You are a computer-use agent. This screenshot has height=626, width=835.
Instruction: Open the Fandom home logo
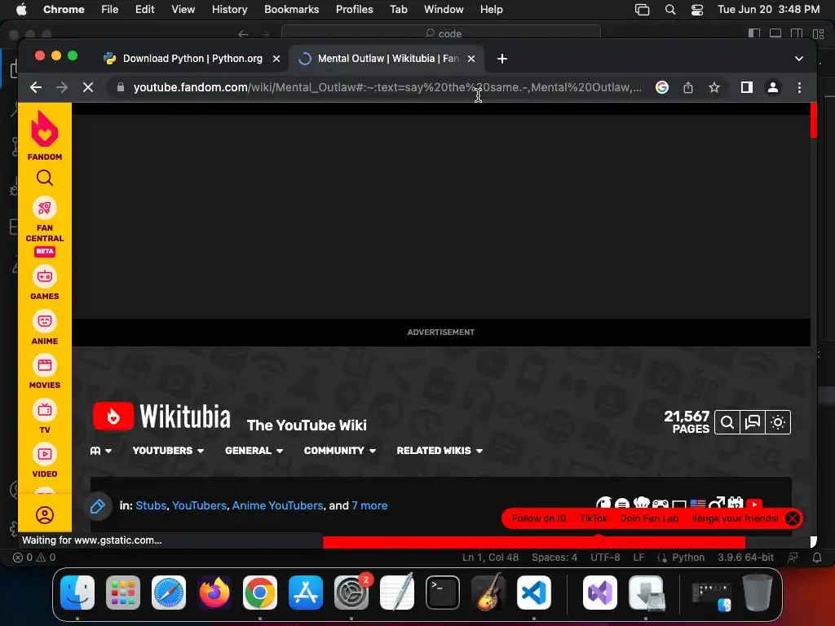click(x=45, y=136)
